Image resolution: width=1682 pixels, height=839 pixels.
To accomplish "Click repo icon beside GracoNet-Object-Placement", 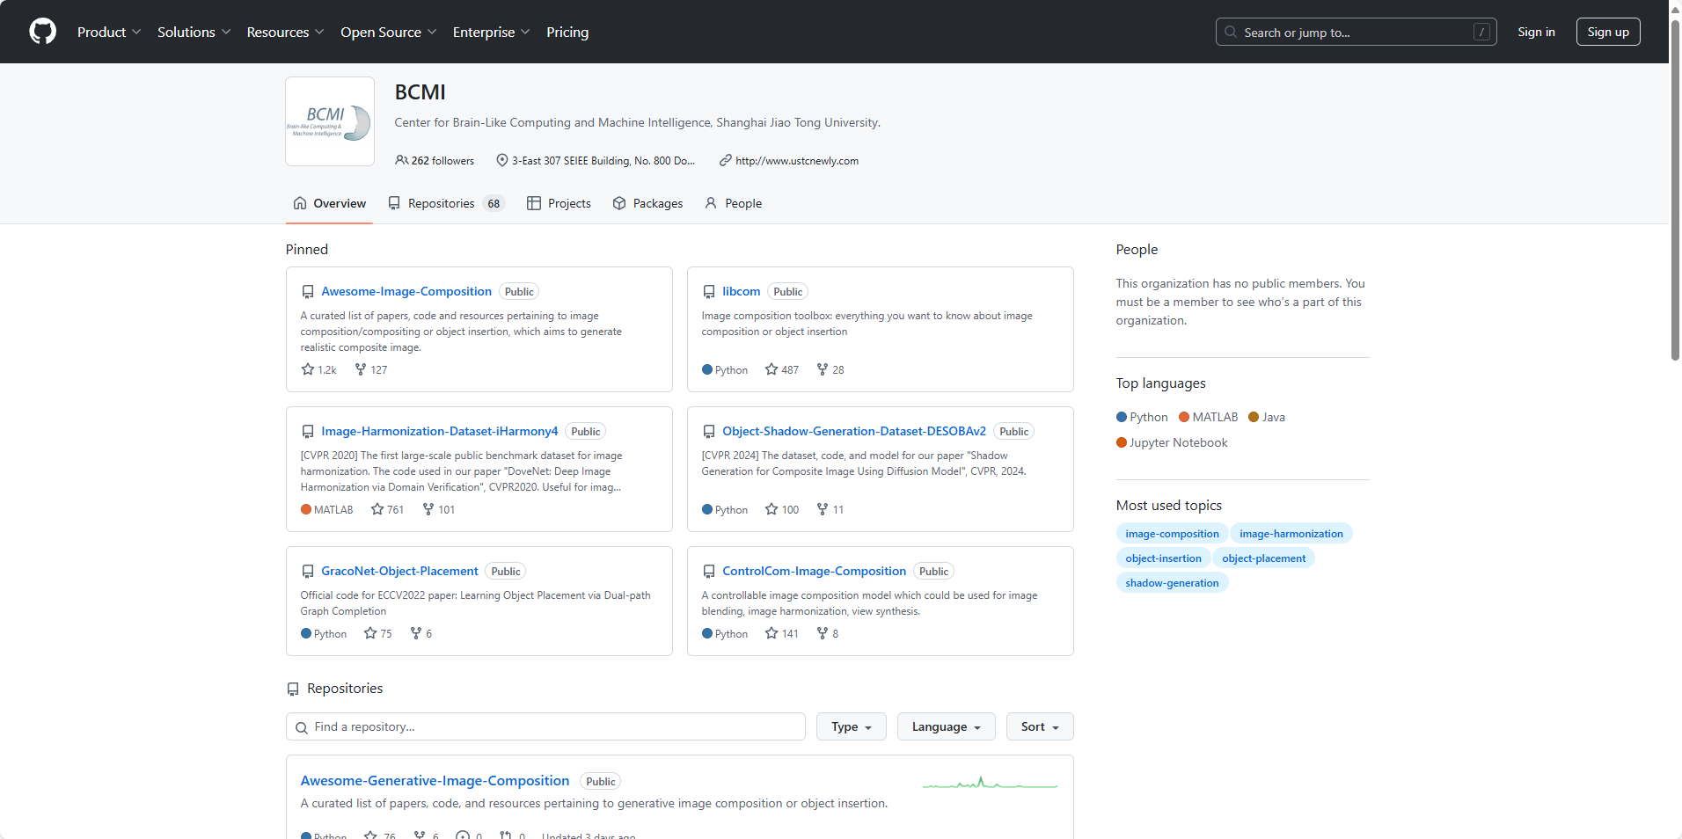I will point(308,572).
